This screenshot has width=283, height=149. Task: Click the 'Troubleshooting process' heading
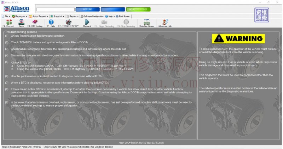coord(21,32)
